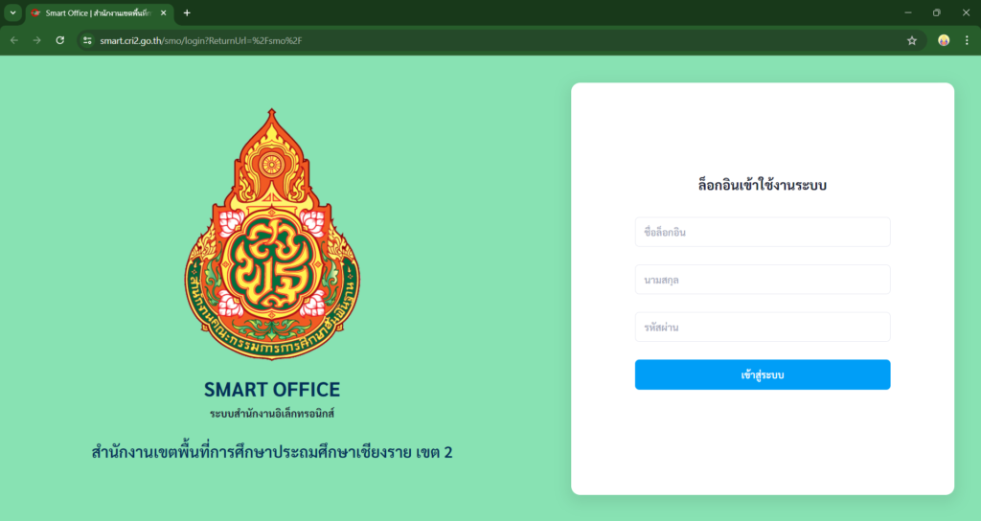Close the Smart Office tab
981x521 pixels.
point(163,13)
